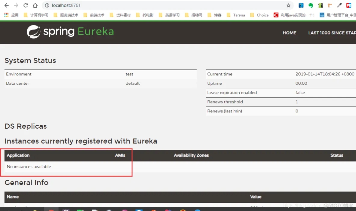This screenshot has height=211, width=356.
Task: Open the 前端技术 bookmark folder
Action: pyautogui.click(x=94, y=15)
